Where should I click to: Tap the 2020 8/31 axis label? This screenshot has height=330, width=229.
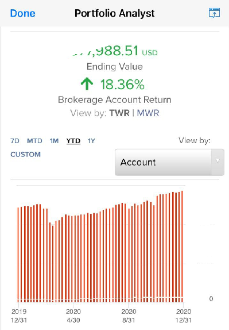pos(129,316)
